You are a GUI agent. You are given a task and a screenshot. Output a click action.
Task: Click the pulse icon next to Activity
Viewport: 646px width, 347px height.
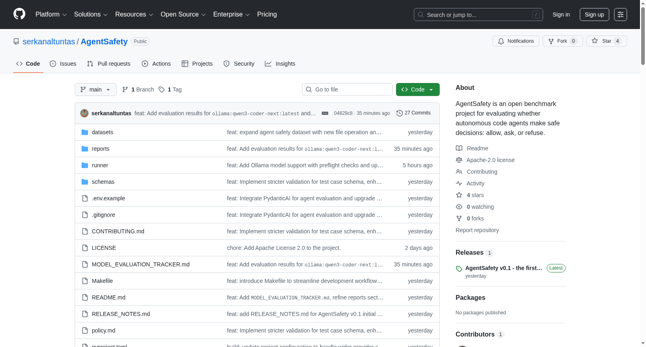459,183
